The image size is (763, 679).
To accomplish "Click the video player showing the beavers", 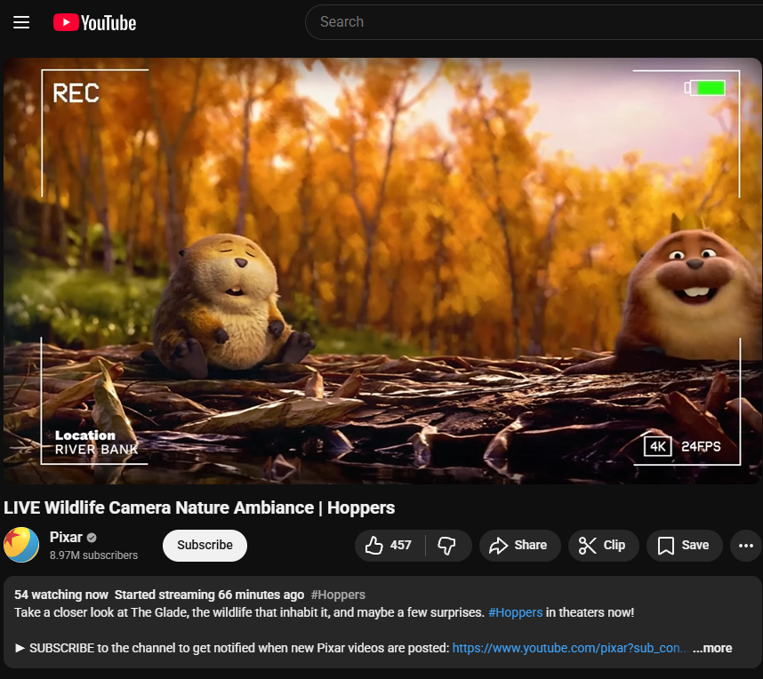I will click(x=382, y=270).
